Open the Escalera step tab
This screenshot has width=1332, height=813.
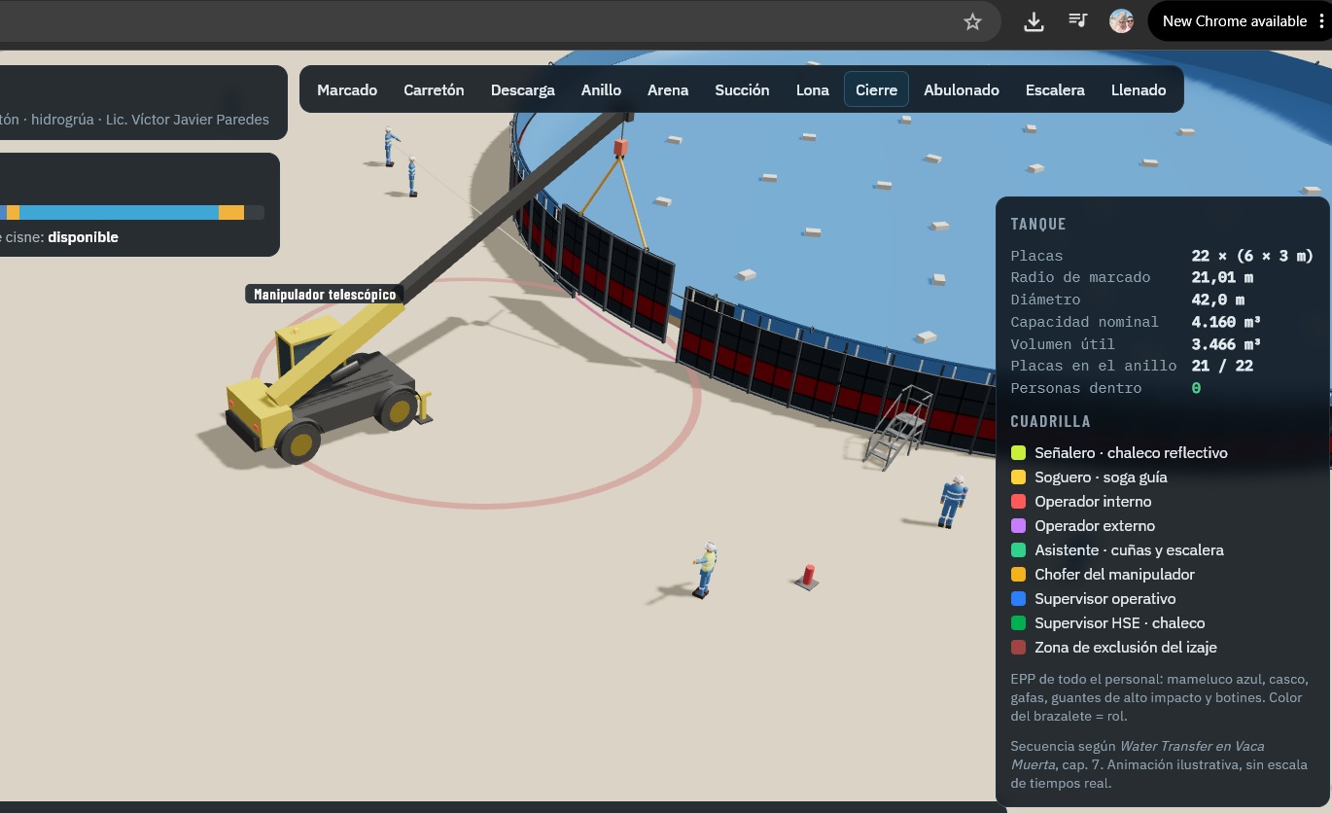[x=1055, y=89]
